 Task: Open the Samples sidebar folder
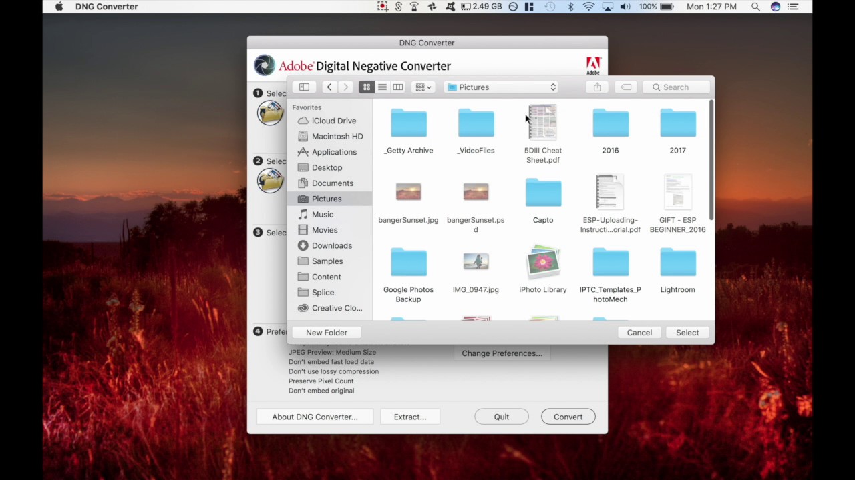point(330,261)
